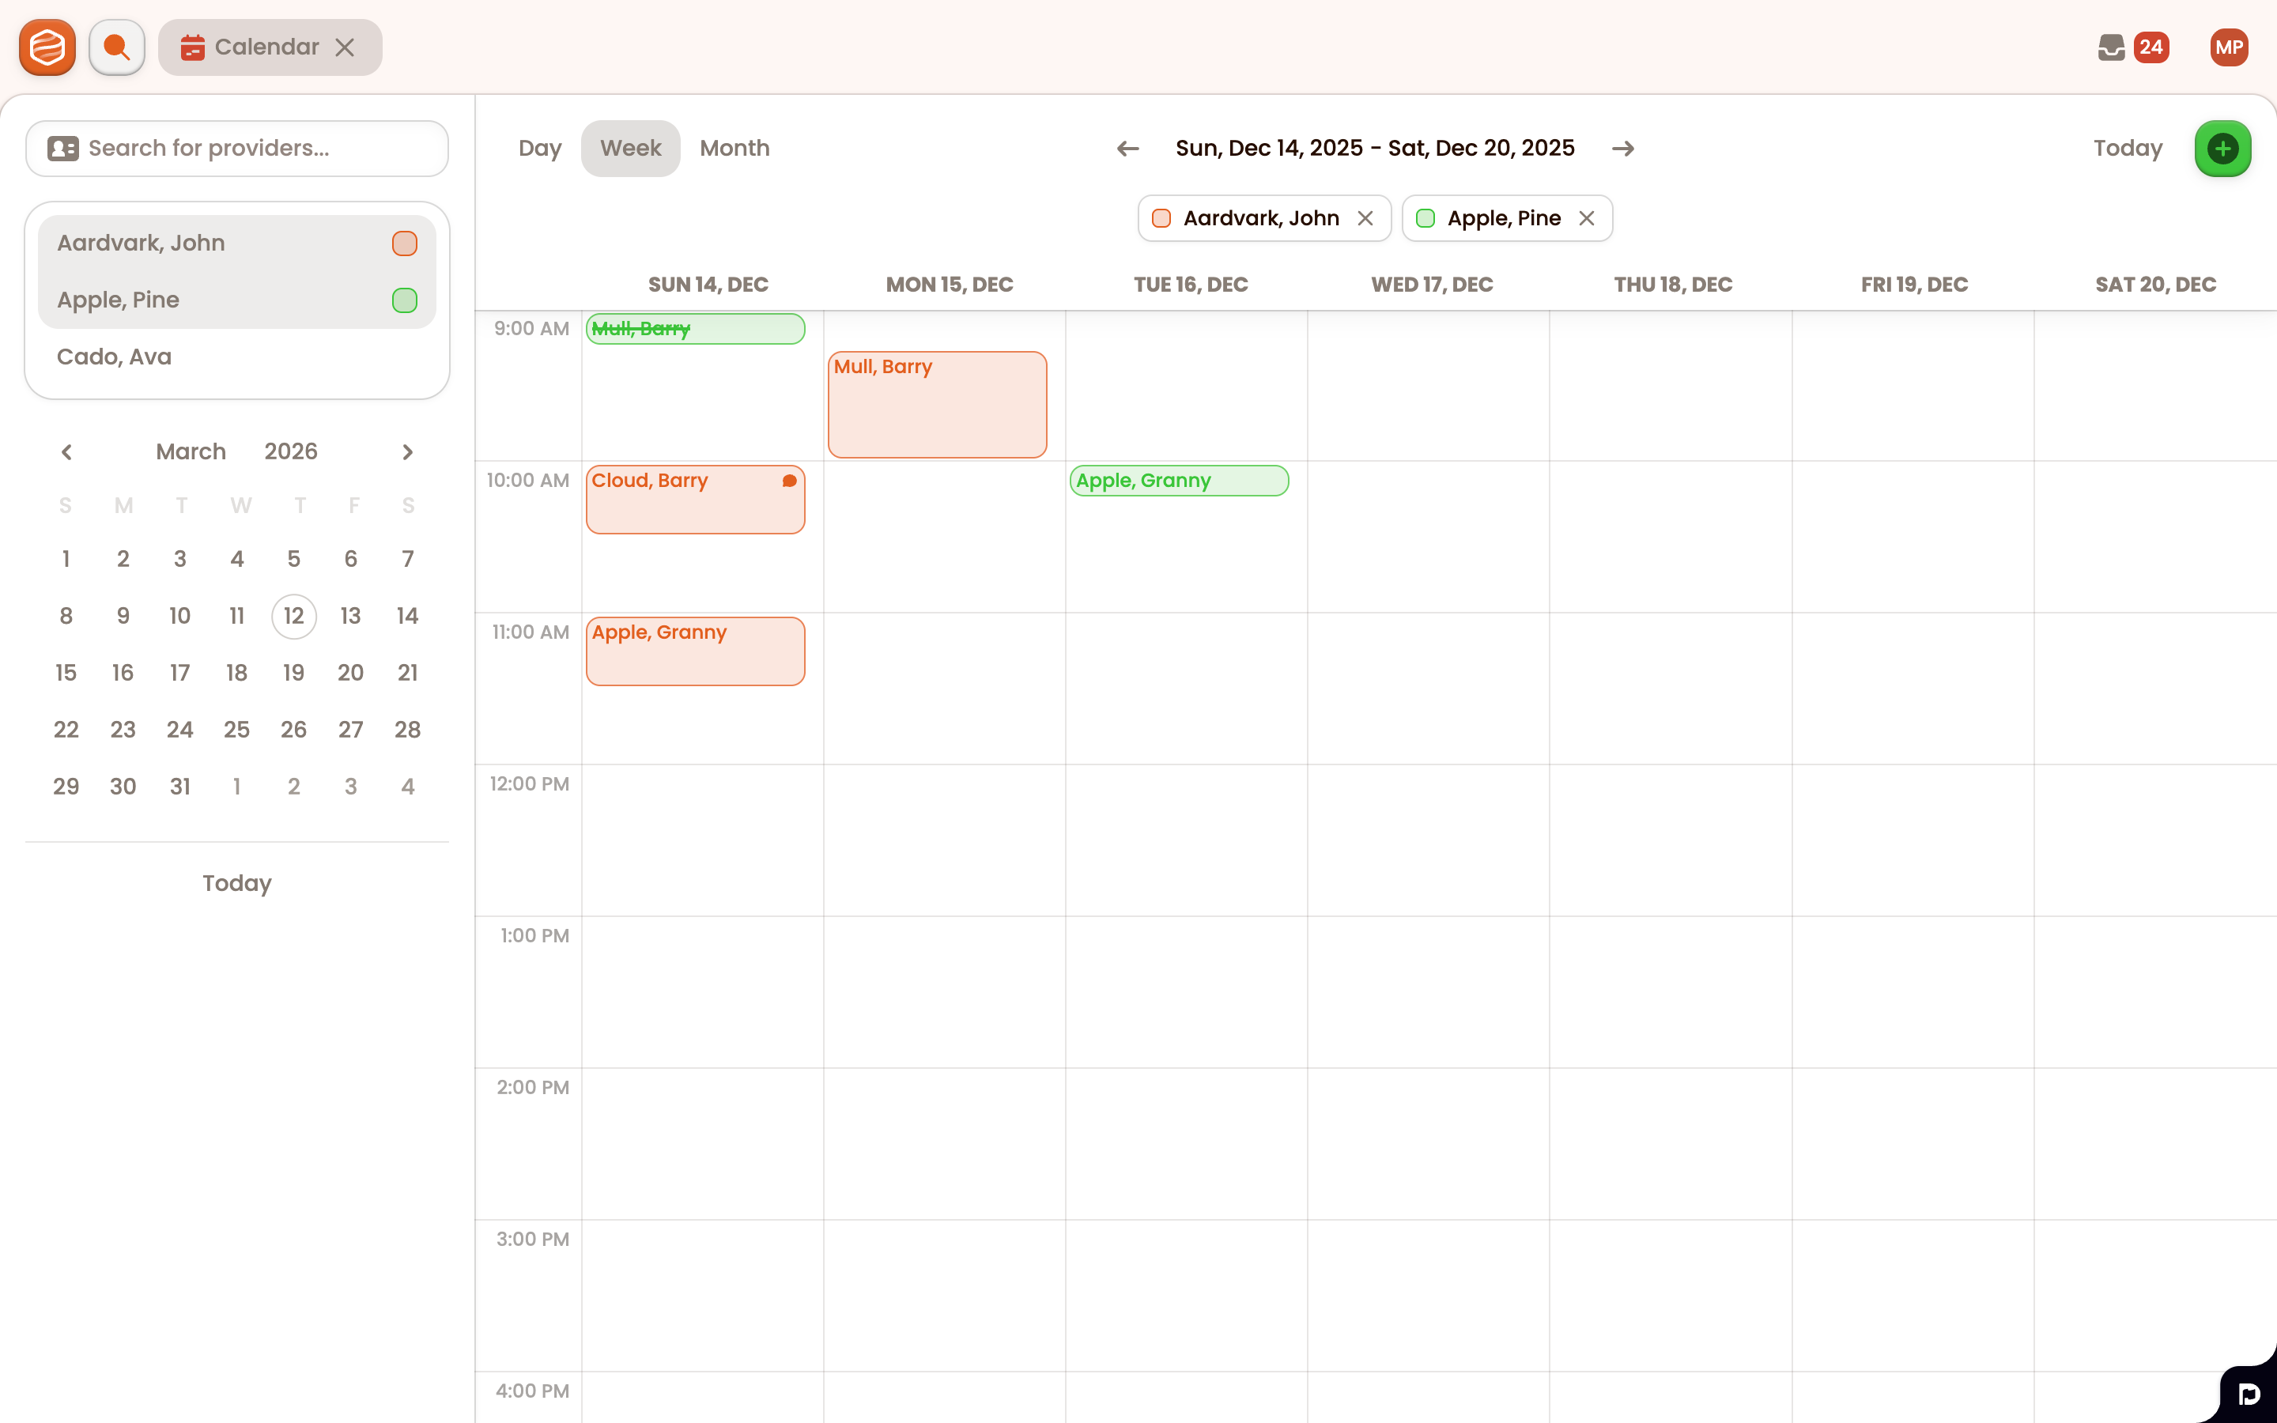Show previous month in mini calendar
The image size is (2277, 1423).
66,453
